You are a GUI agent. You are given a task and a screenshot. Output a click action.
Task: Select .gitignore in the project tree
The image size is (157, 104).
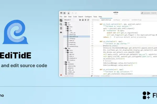pos(70,68)
